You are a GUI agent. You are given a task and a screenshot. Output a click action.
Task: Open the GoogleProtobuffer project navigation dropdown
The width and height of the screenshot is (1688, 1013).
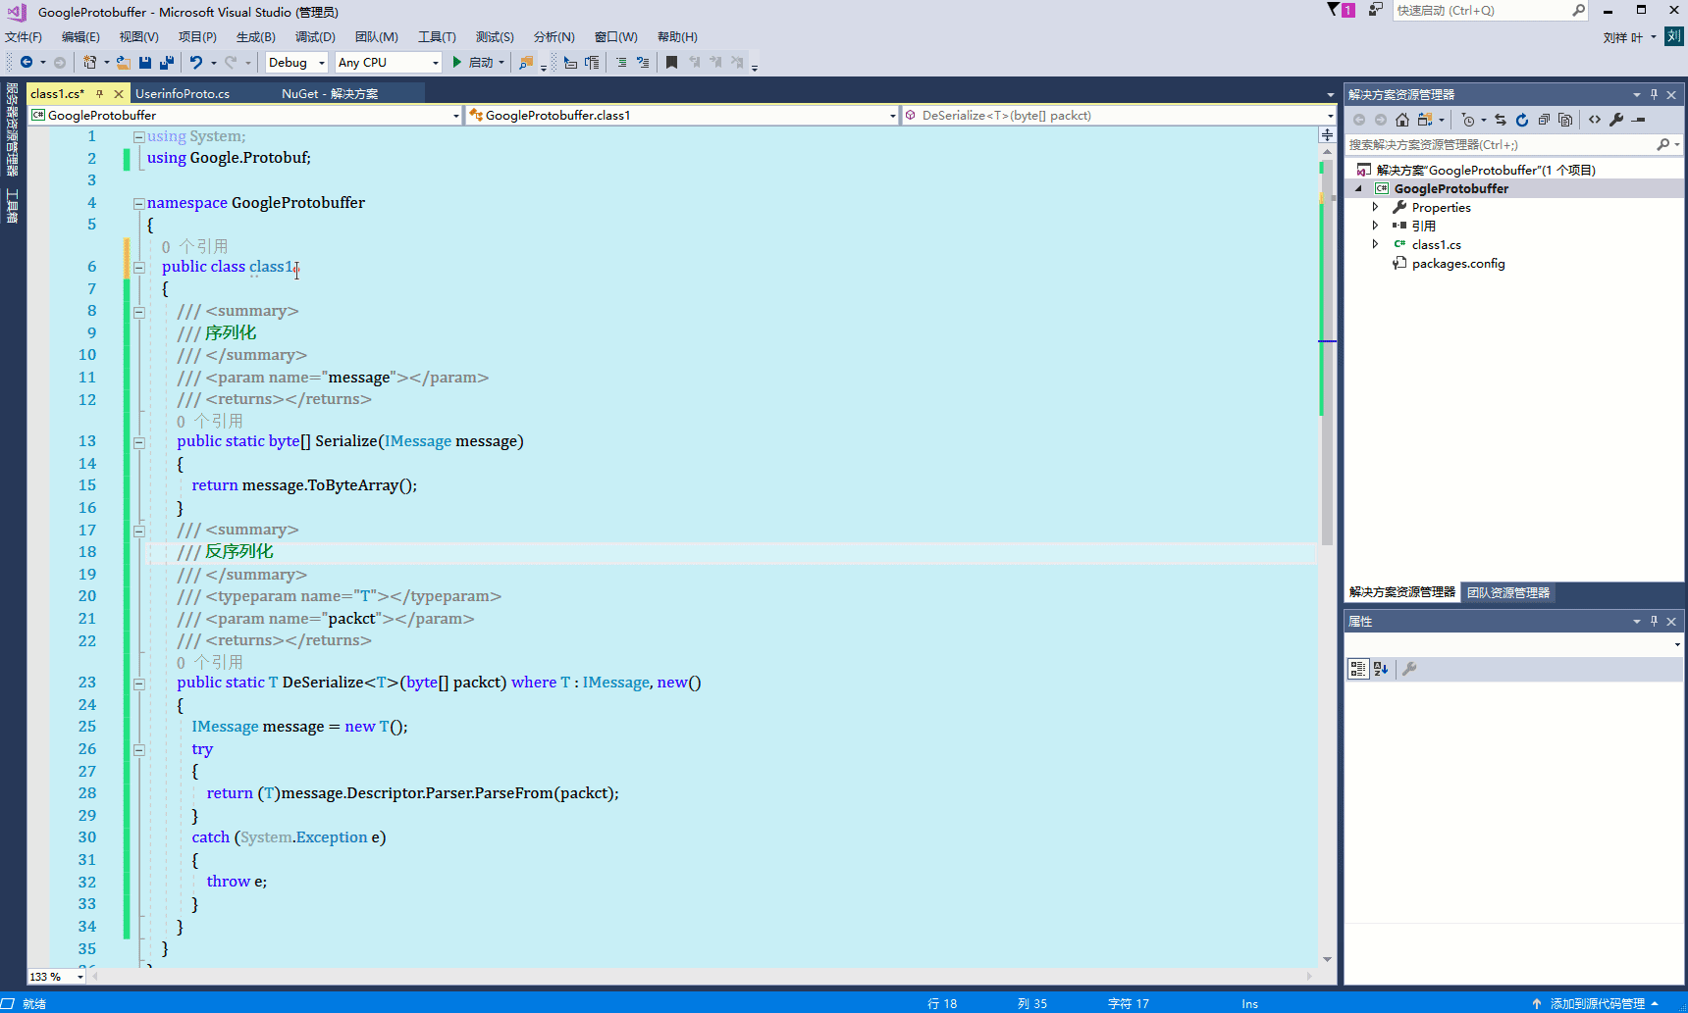(x=245, y=116)
